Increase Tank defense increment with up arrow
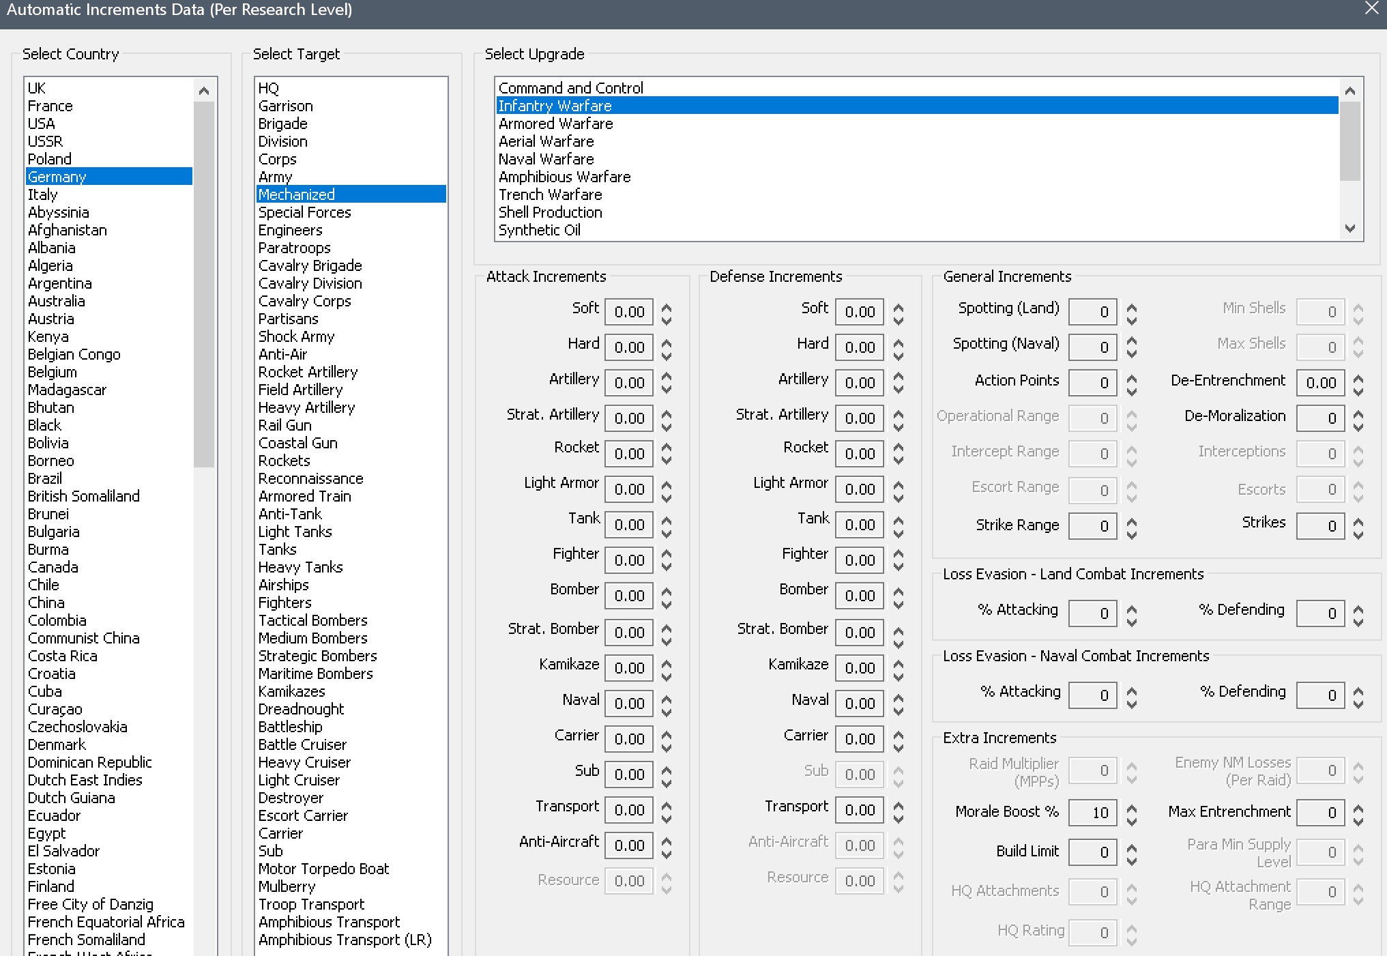Image resolution: width=1387 pixels, height=956 pixels. 899,519
